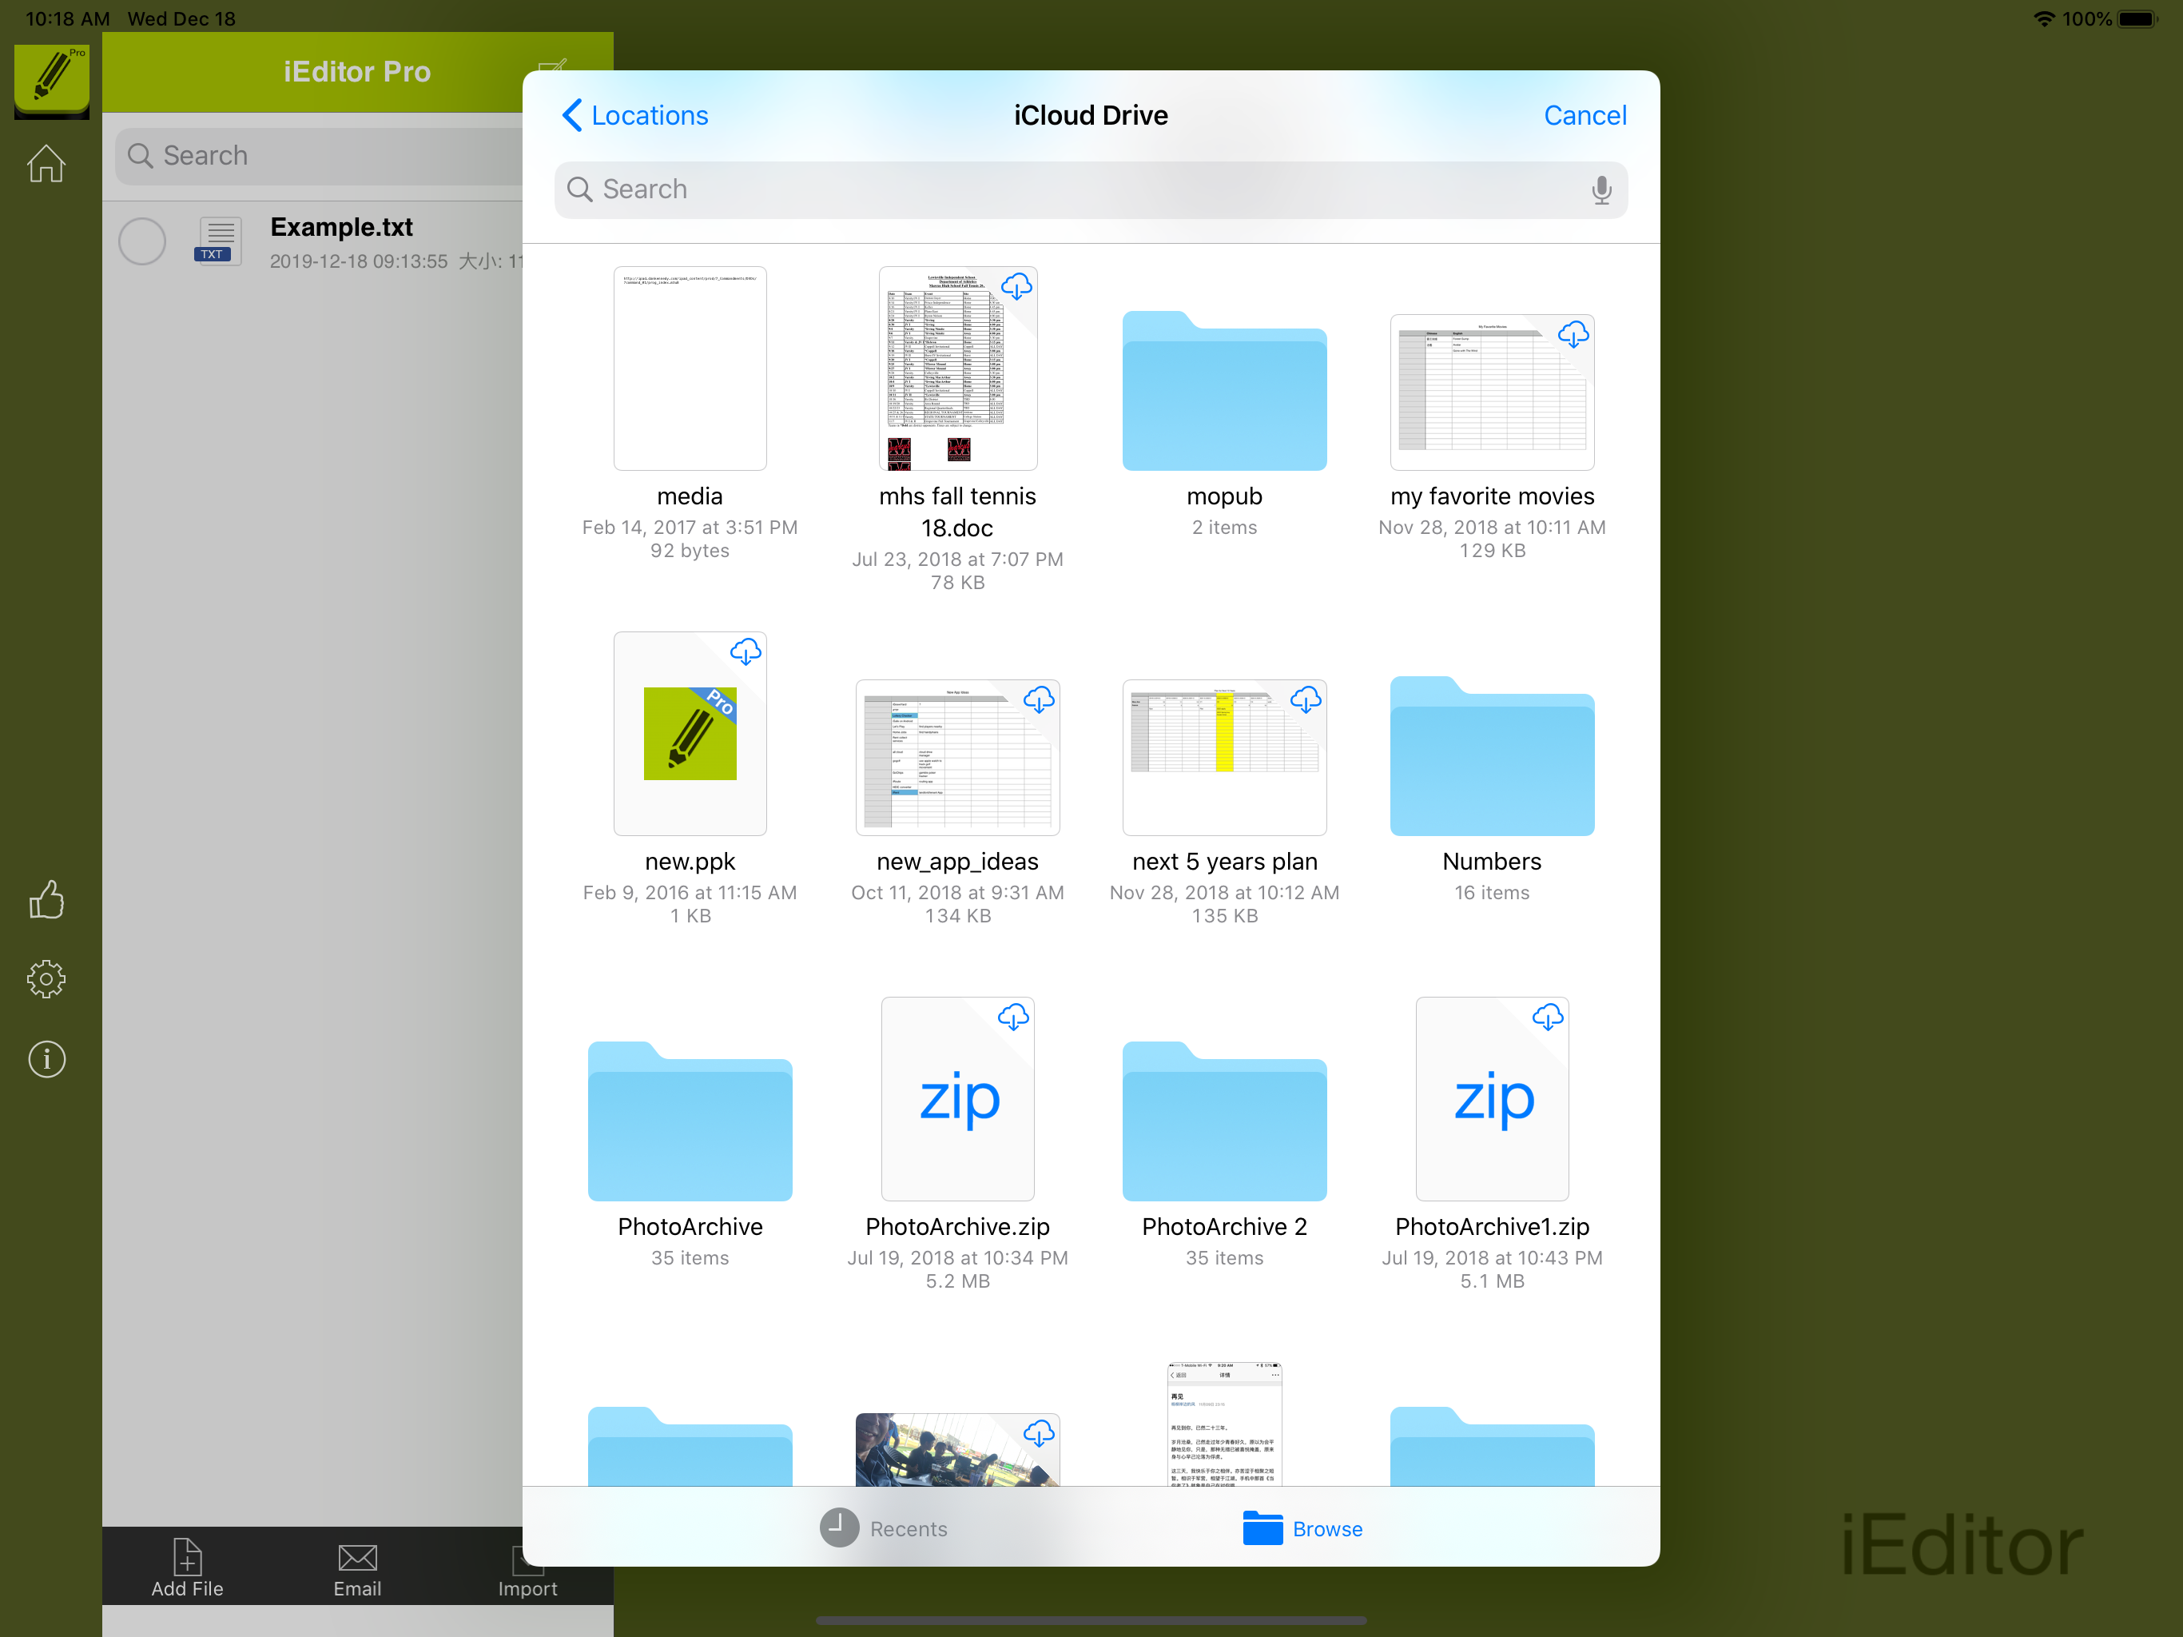Select the PhotoArchive1.zip file
Viewport: 2183px width, 1637px height.
[x=1491, y=1099]
